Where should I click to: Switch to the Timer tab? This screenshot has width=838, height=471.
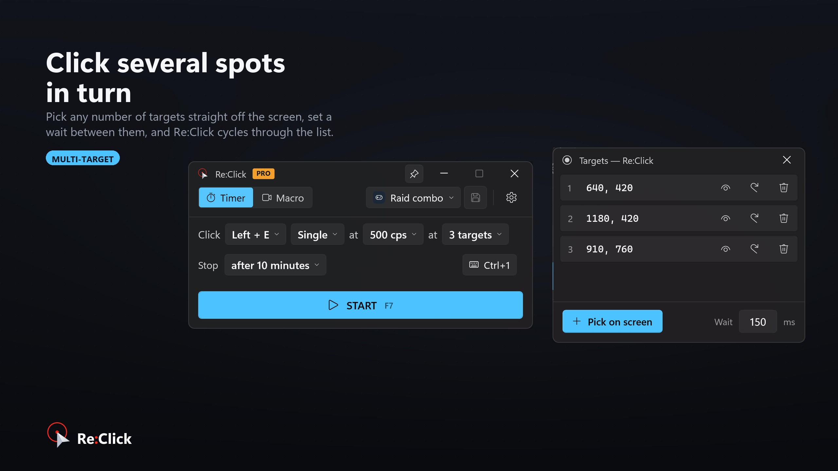pos(226,198)
